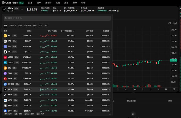Image resolution: width=181 pixels, height=118 pixels.
Task: Click the US500 index icon
Action: tap(5, 57)
